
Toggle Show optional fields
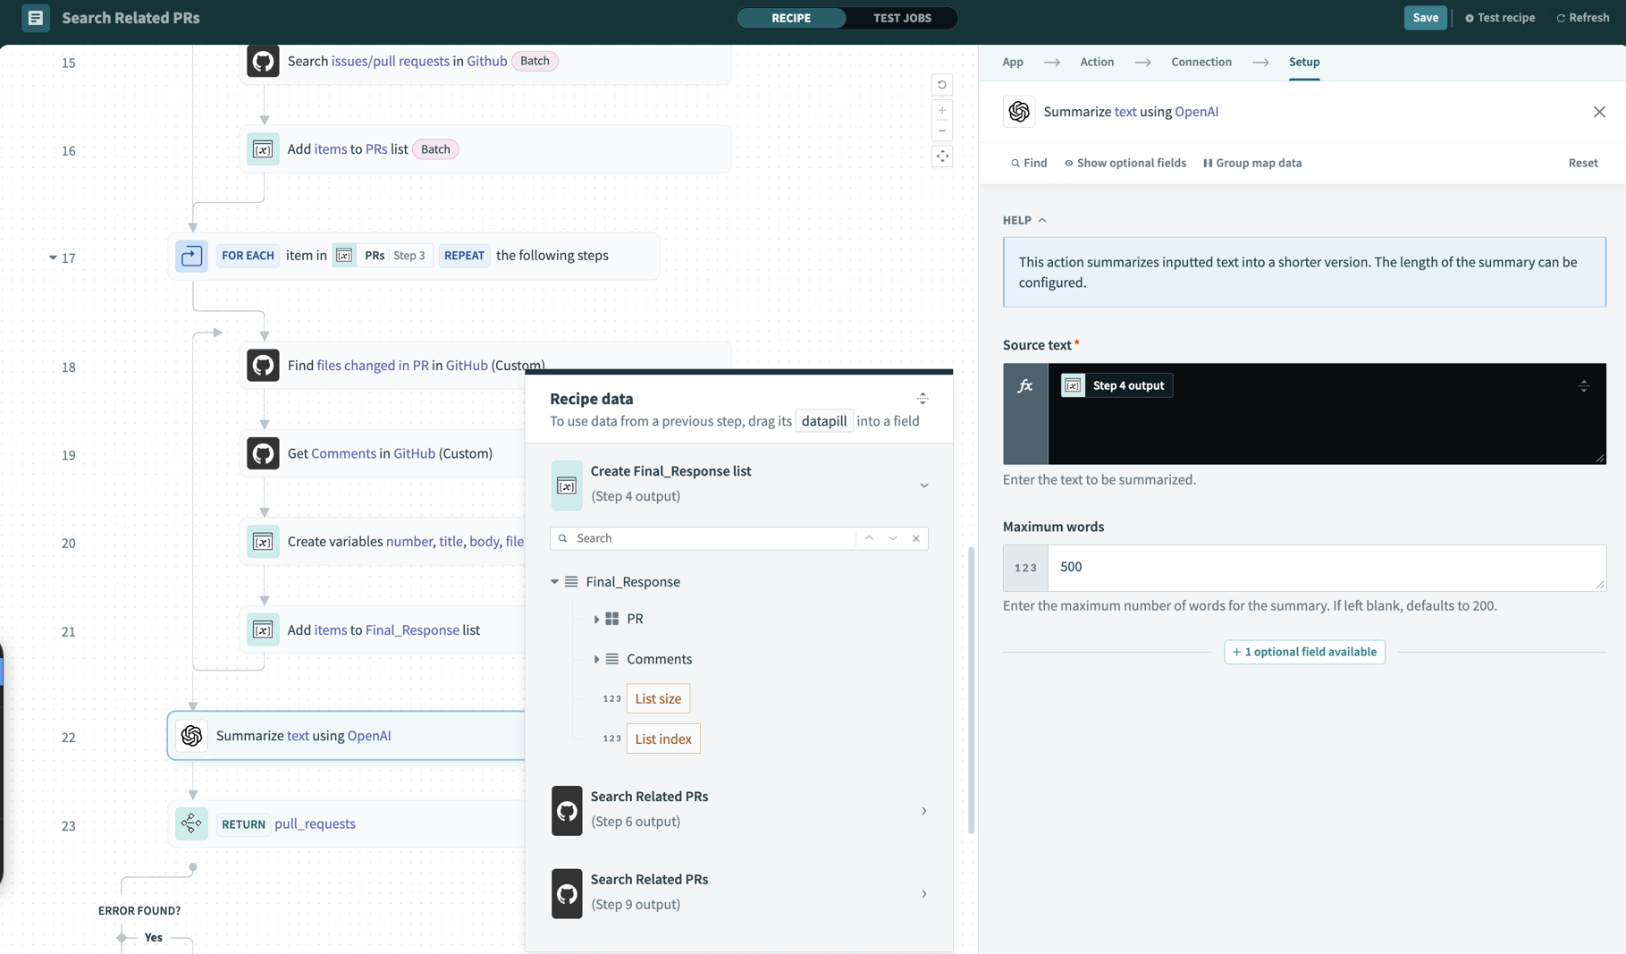1125,163
